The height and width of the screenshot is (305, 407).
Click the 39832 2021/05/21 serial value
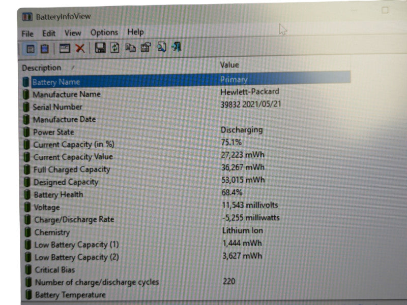pos(251,105)
